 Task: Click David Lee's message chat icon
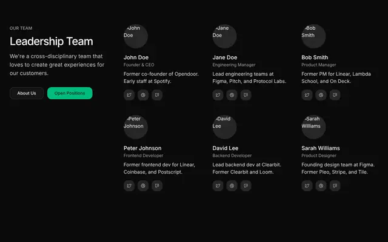tap(246, 186)
